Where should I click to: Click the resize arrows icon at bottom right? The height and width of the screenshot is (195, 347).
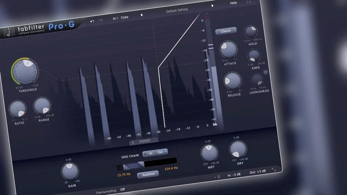pyautogui.click(x=274, y=170)
